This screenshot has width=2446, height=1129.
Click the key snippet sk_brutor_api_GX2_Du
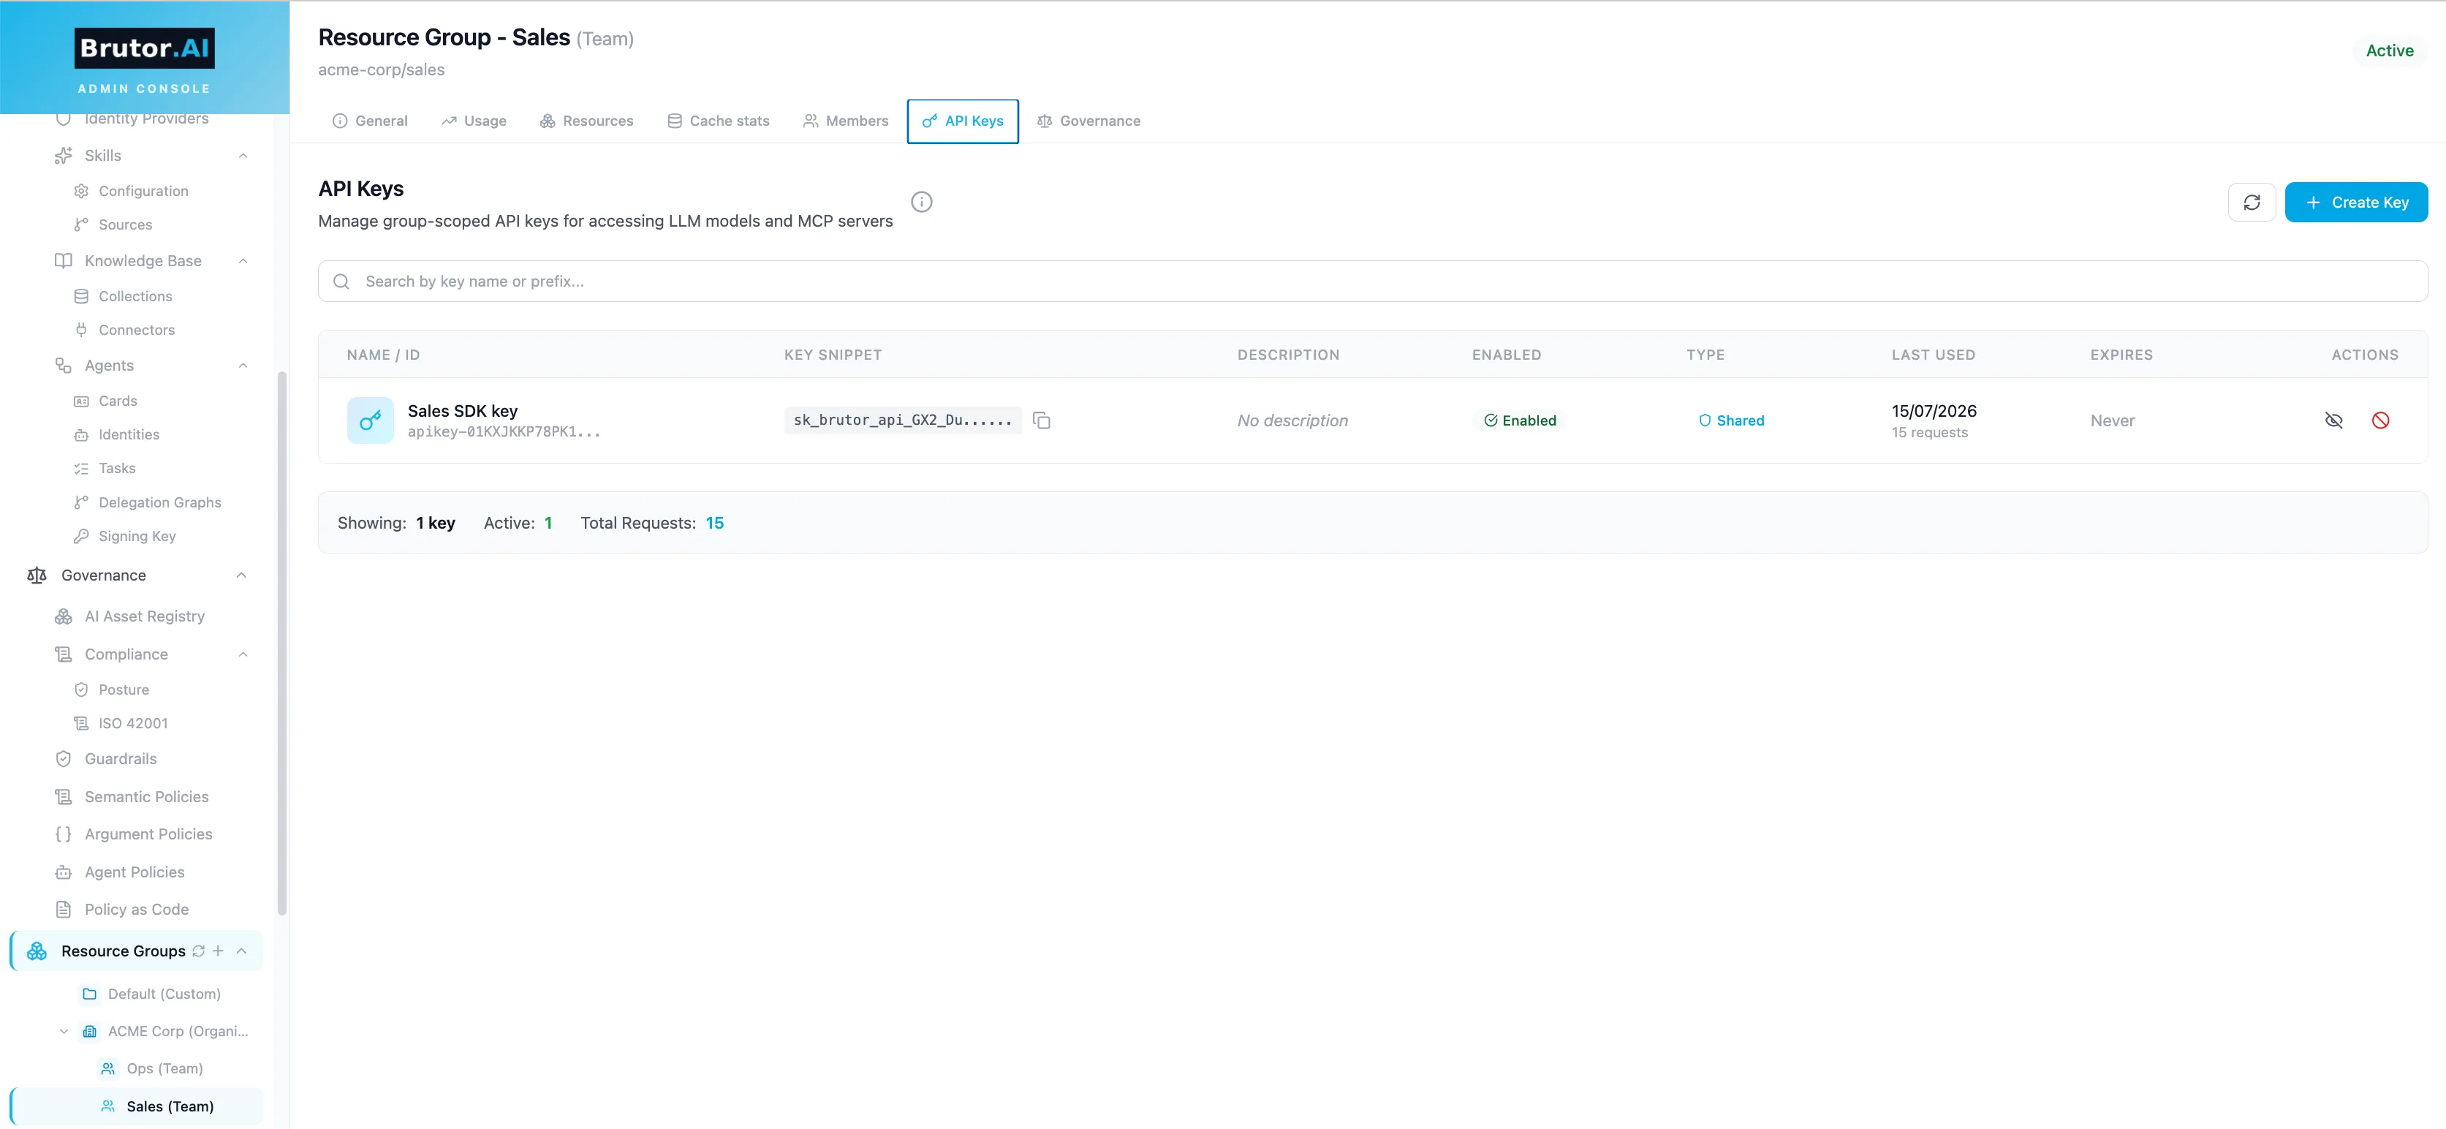(902, 420)
